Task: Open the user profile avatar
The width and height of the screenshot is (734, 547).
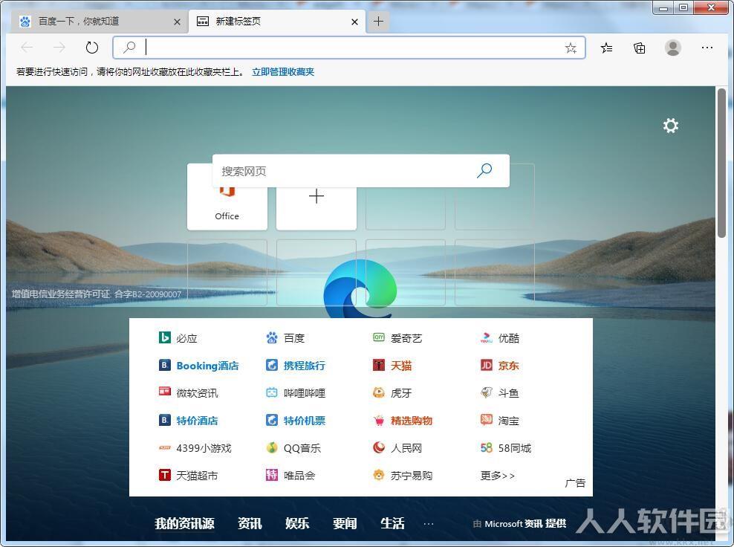Action: (672, 48)
